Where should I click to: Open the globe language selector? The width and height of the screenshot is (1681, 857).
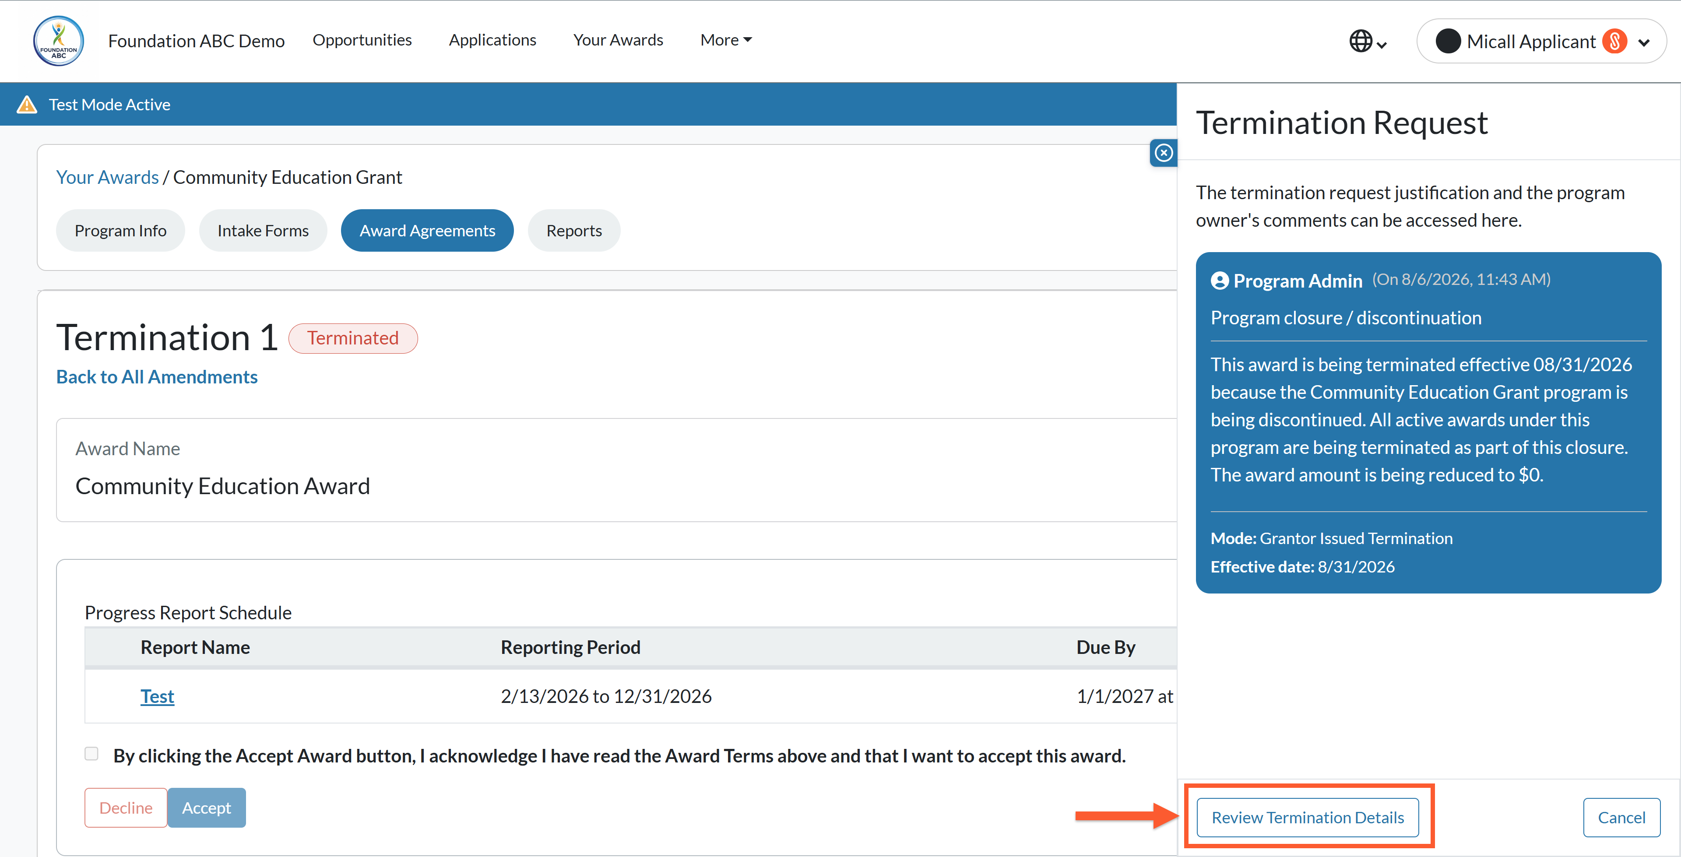point(1368,41)
